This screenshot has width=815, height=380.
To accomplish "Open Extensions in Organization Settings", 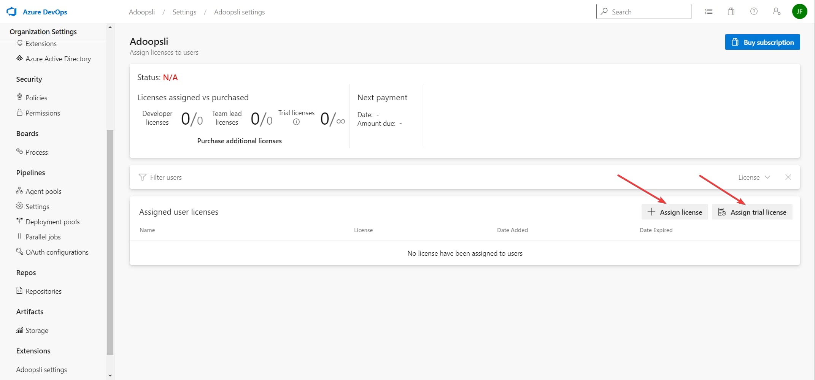I will 41,44.
